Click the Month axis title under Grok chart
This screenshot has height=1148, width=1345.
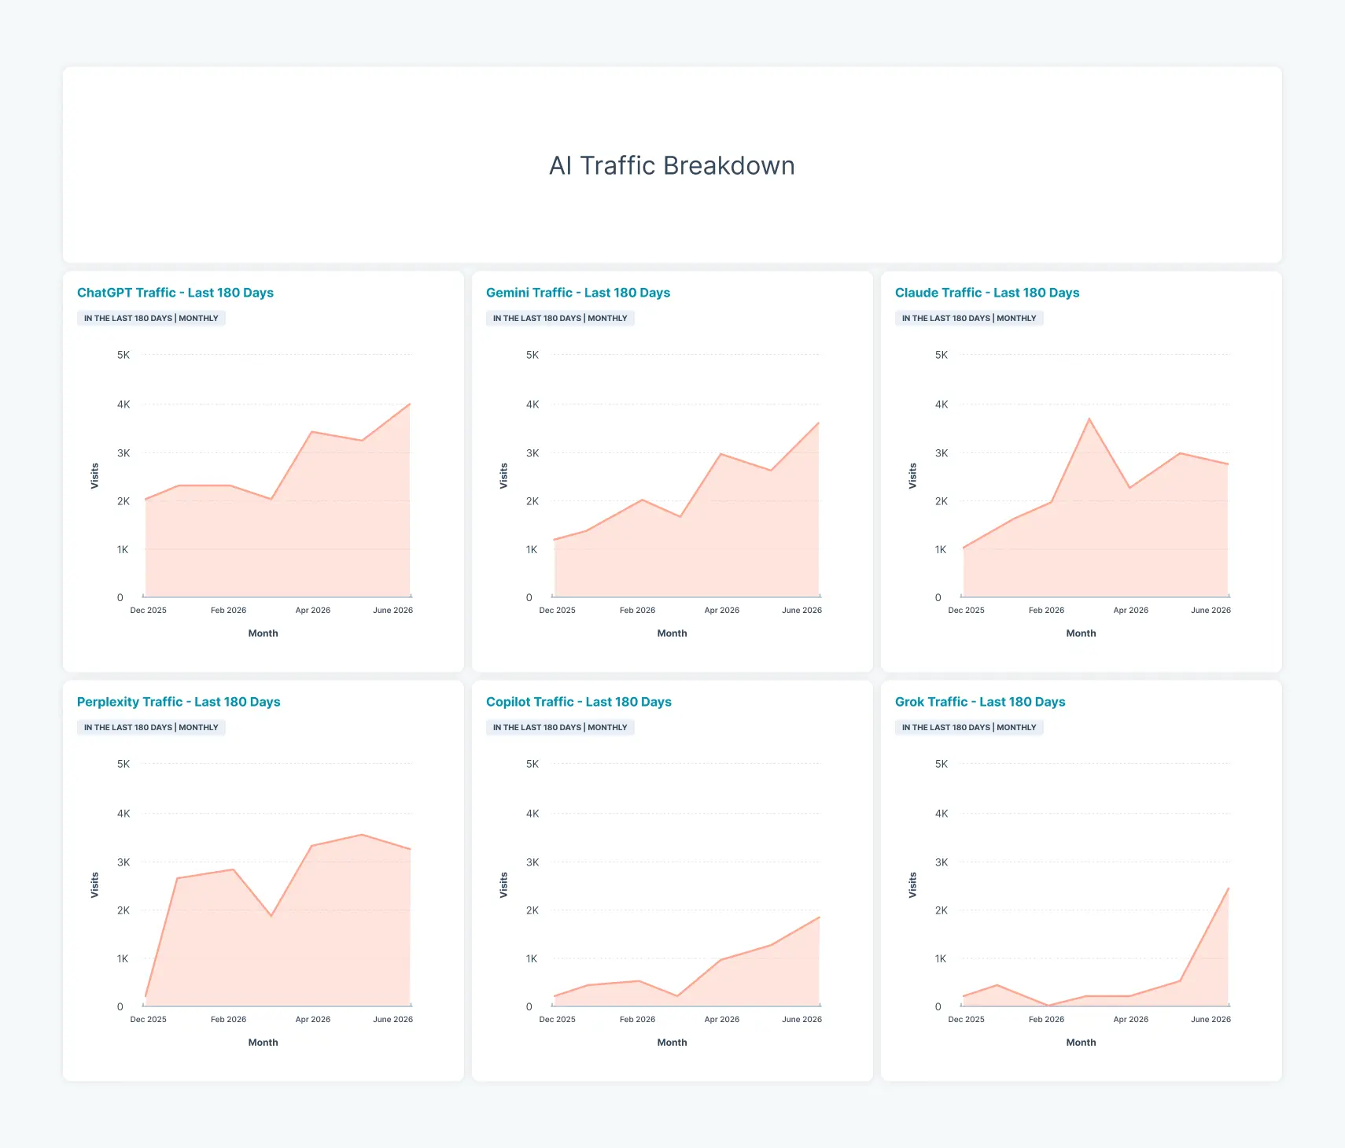point(1082,1043)
